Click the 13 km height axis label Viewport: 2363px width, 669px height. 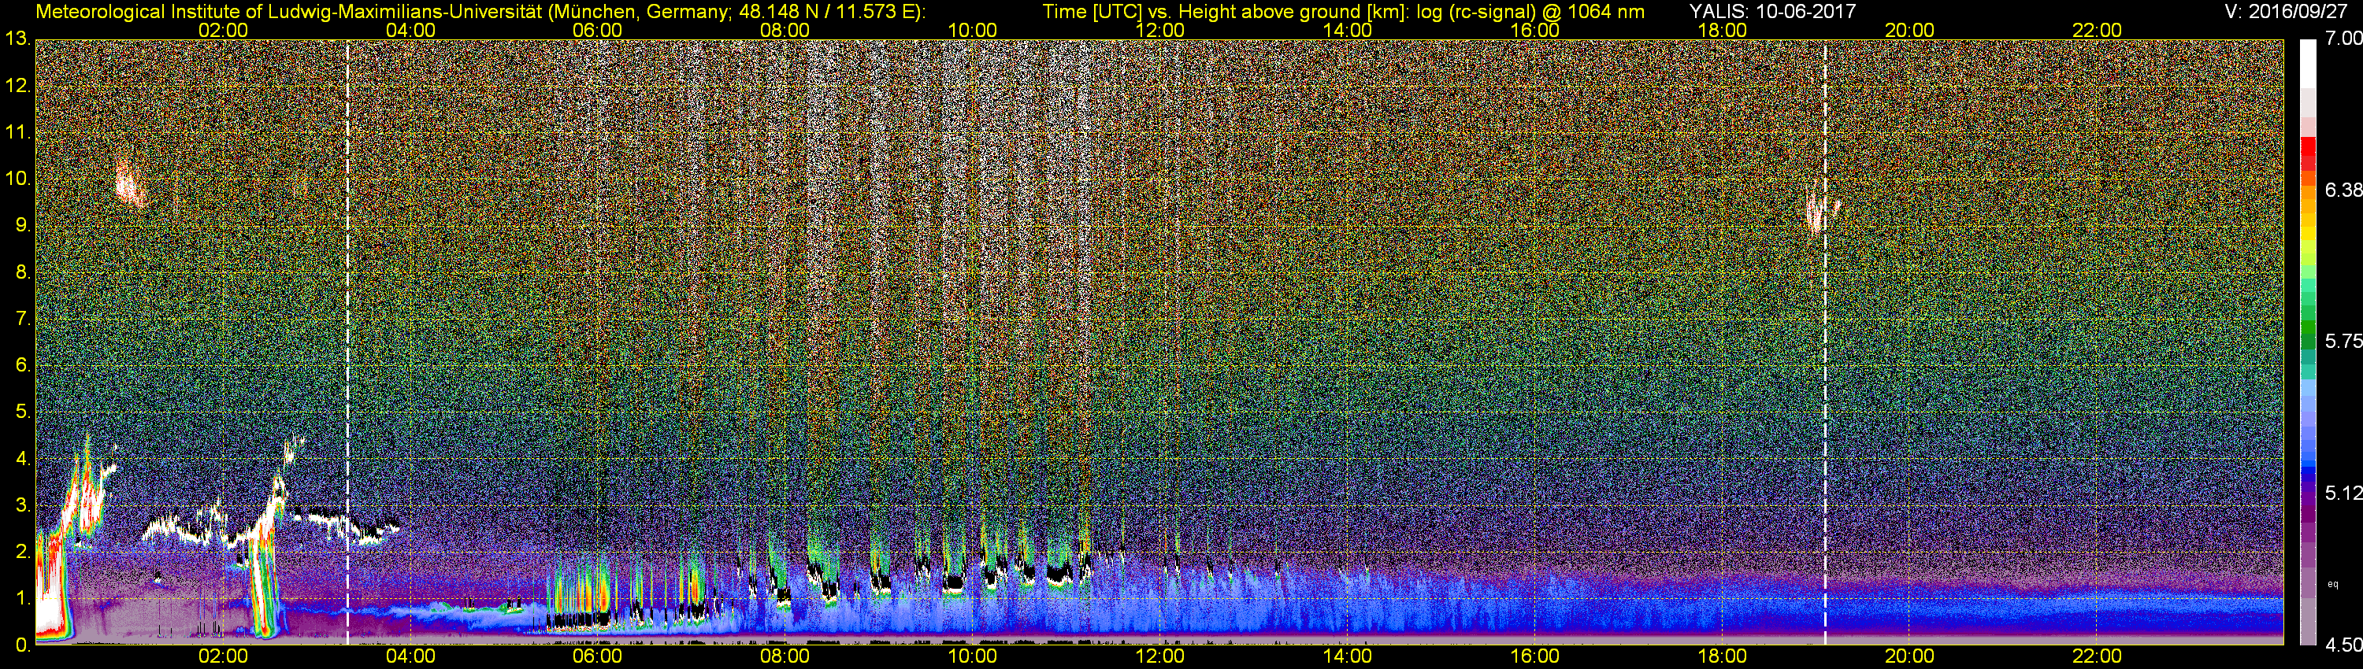pos(17,39)
